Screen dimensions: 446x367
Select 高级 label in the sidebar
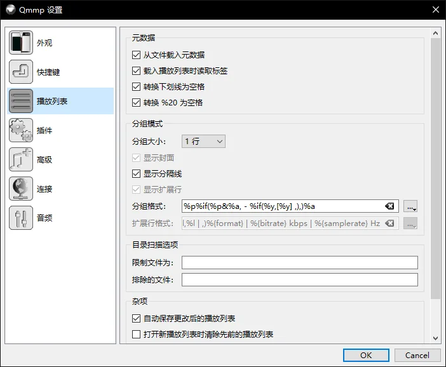[44, 160]
